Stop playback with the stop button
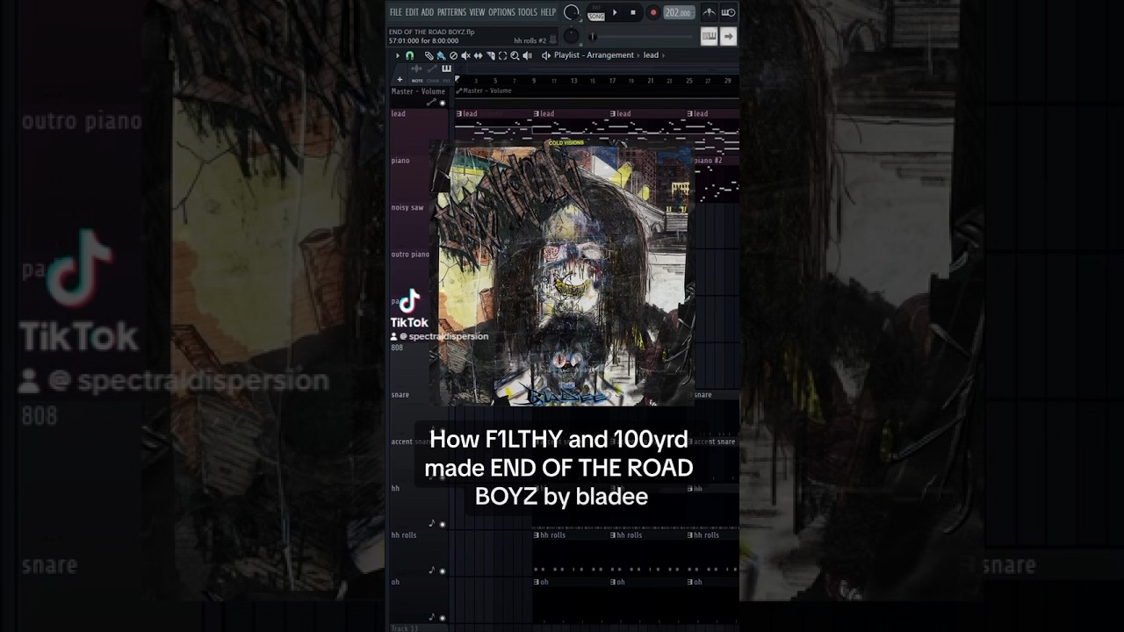 (633, 12)
